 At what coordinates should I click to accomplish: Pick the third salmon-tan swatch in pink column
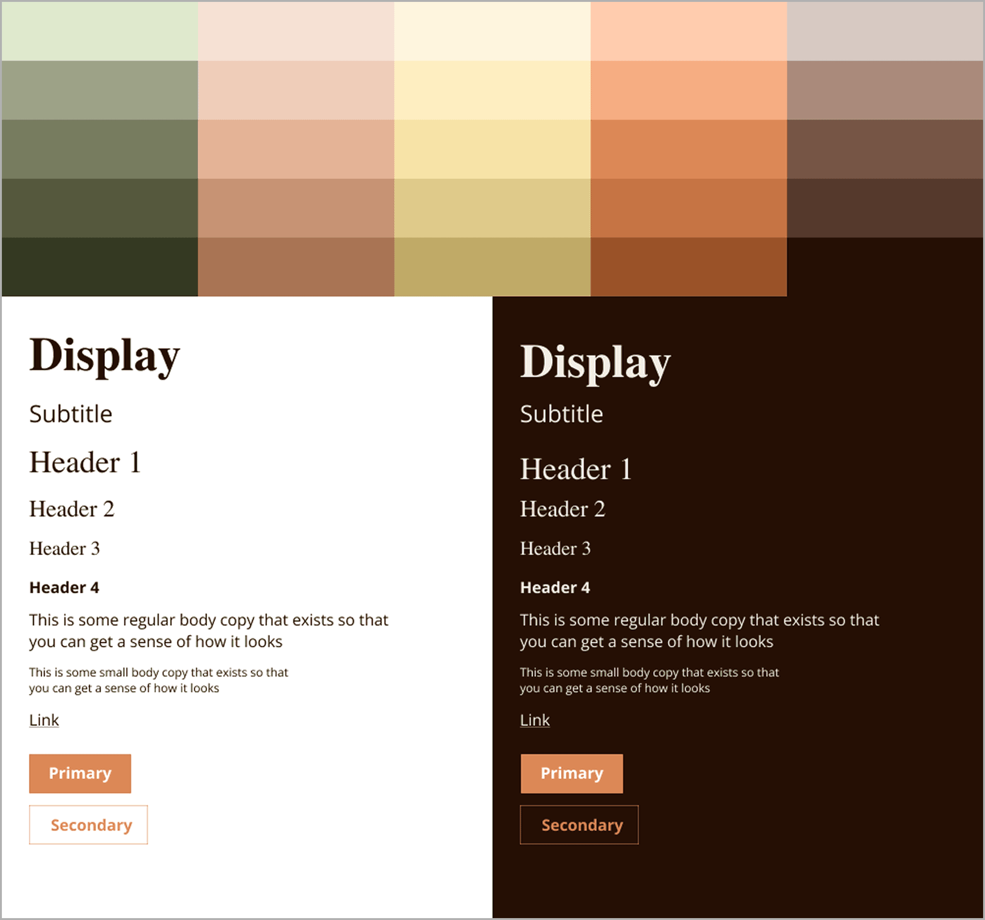[x=296, y=149]
